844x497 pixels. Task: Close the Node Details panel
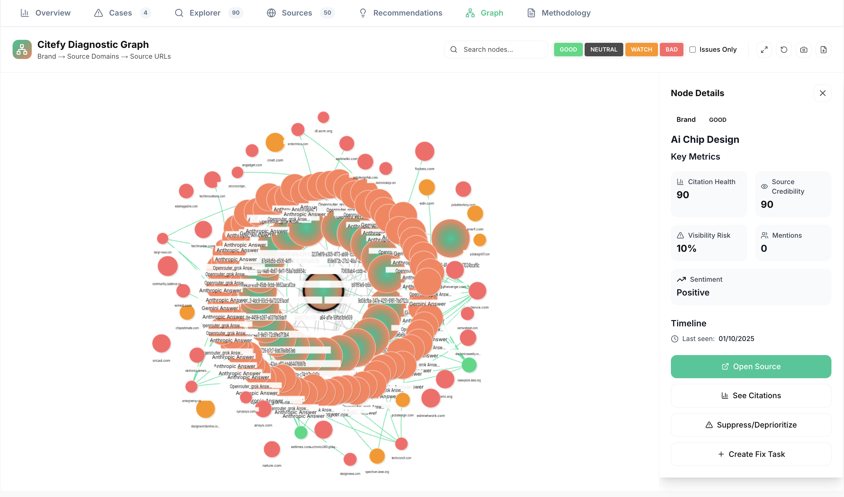pyautogui.click(x=822, y=93)
